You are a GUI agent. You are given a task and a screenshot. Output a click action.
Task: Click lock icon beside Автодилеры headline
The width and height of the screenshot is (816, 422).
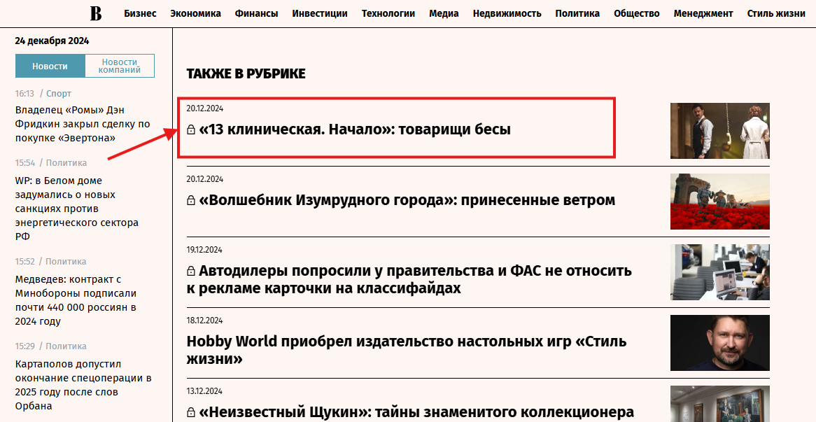[191, 271]
